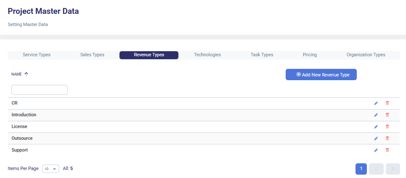Open the Technologies tab
The image size is (406, 178).
pos(207,55)
